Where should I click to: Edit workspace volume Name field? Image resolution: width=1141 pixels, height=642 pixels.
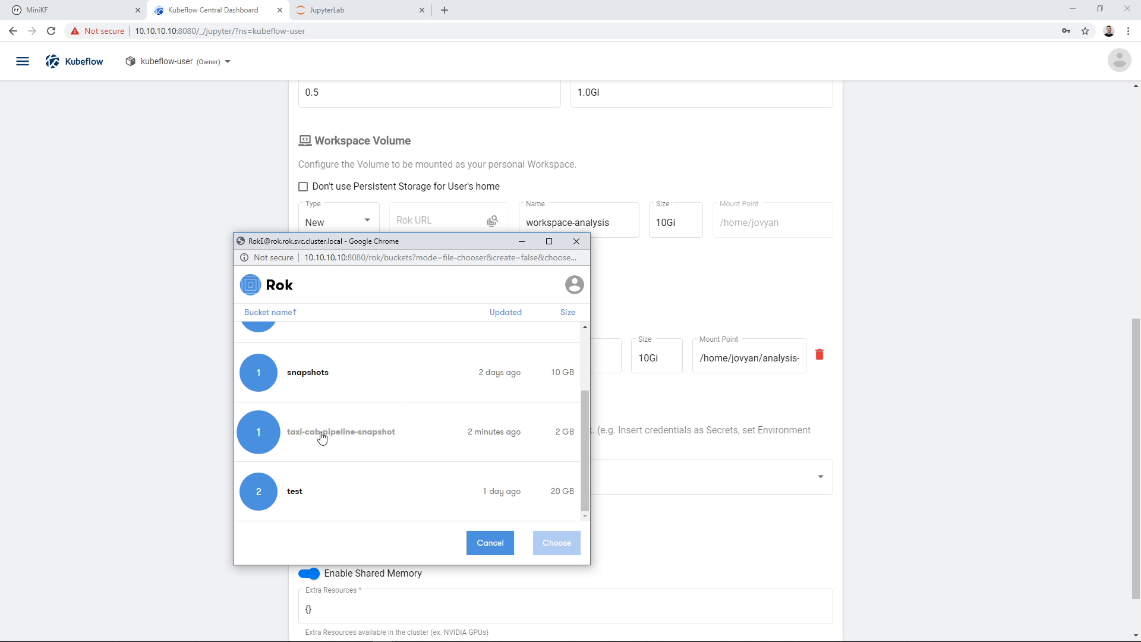point(579,221)
